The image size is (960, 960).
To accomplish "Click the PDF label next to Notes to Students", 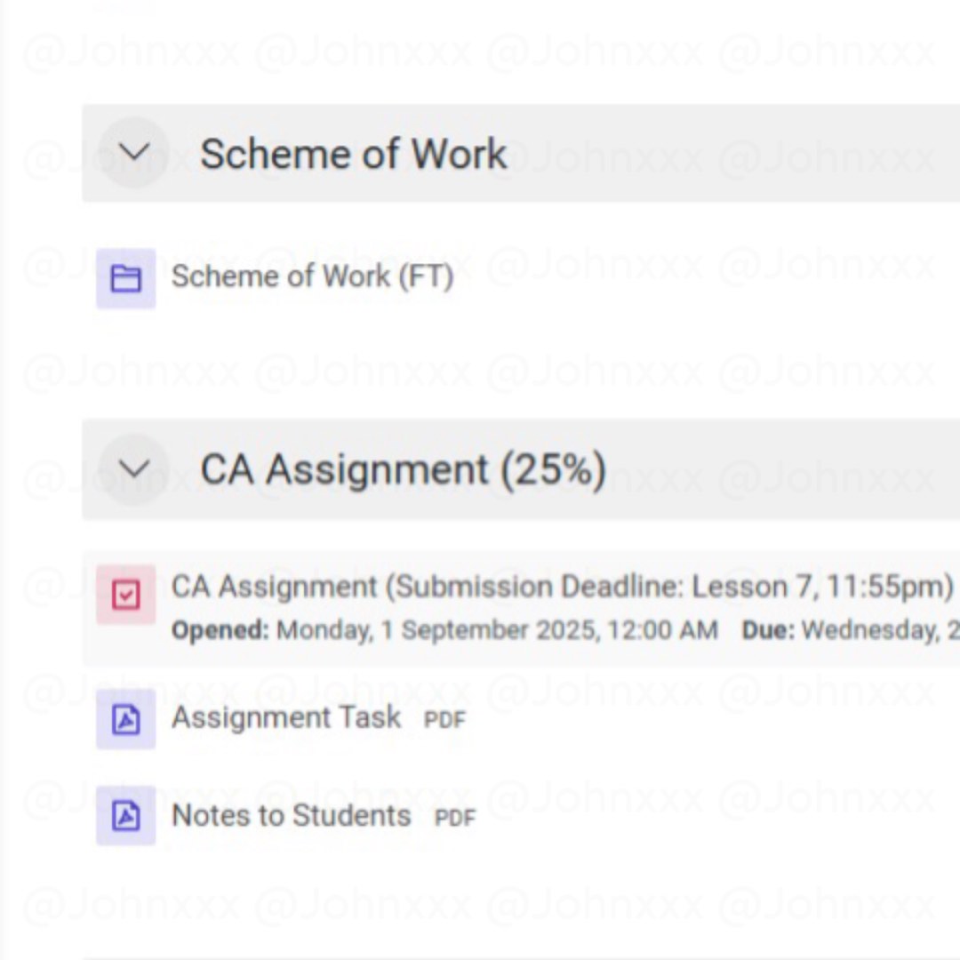I will [455, 818].
